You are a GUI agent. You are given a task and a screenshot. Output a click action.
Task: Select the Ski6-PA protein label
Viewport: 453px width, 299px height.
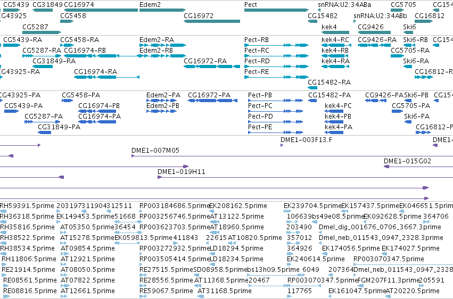tap(417, 117)
